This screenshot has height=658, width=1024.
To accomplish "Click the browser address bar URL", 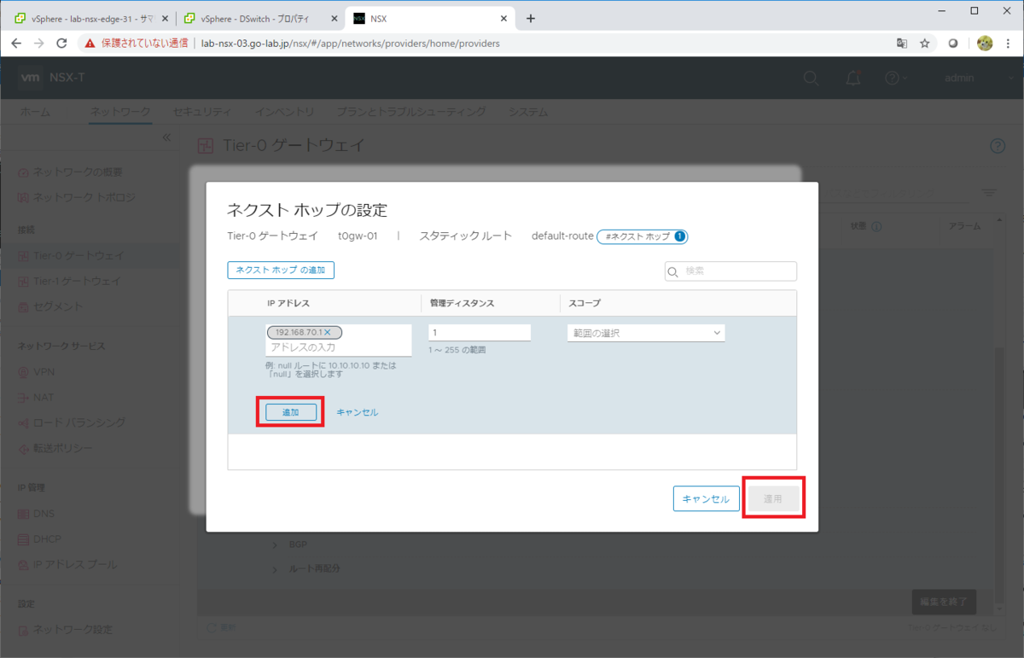I will tap(351, 44).
